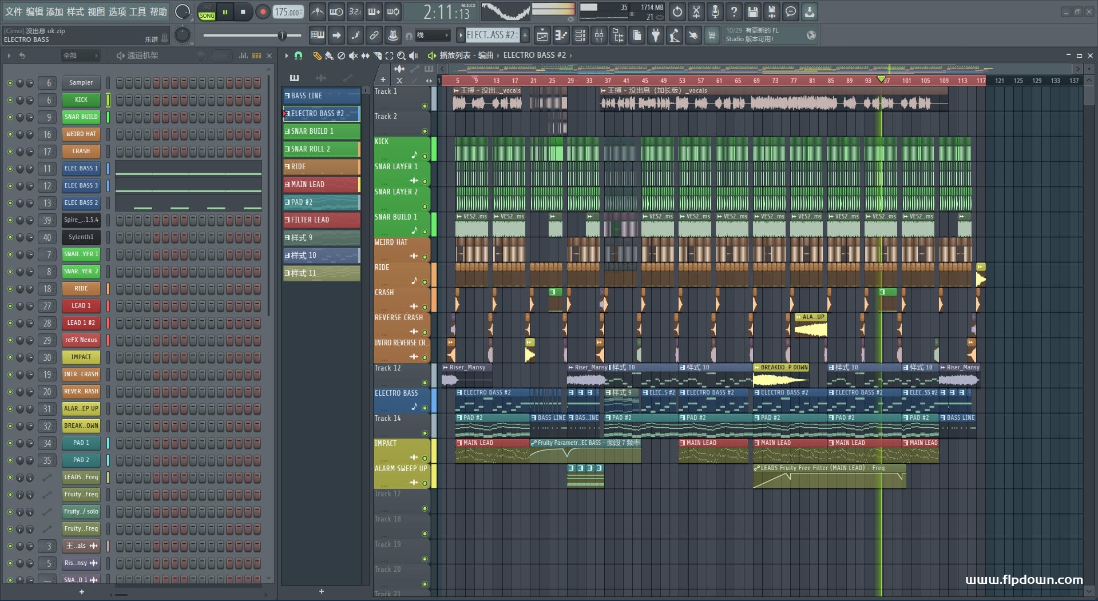The image size is (1098, 601).
Task: Toggle the playlist magnet snap icon
Action: 298,55
